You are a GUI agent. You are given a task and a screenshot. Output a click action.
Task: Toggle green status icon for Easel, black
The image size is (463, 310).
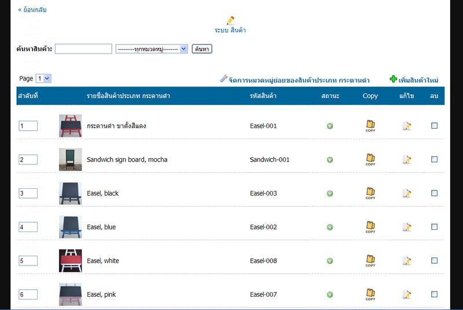[x=330, y=193]
